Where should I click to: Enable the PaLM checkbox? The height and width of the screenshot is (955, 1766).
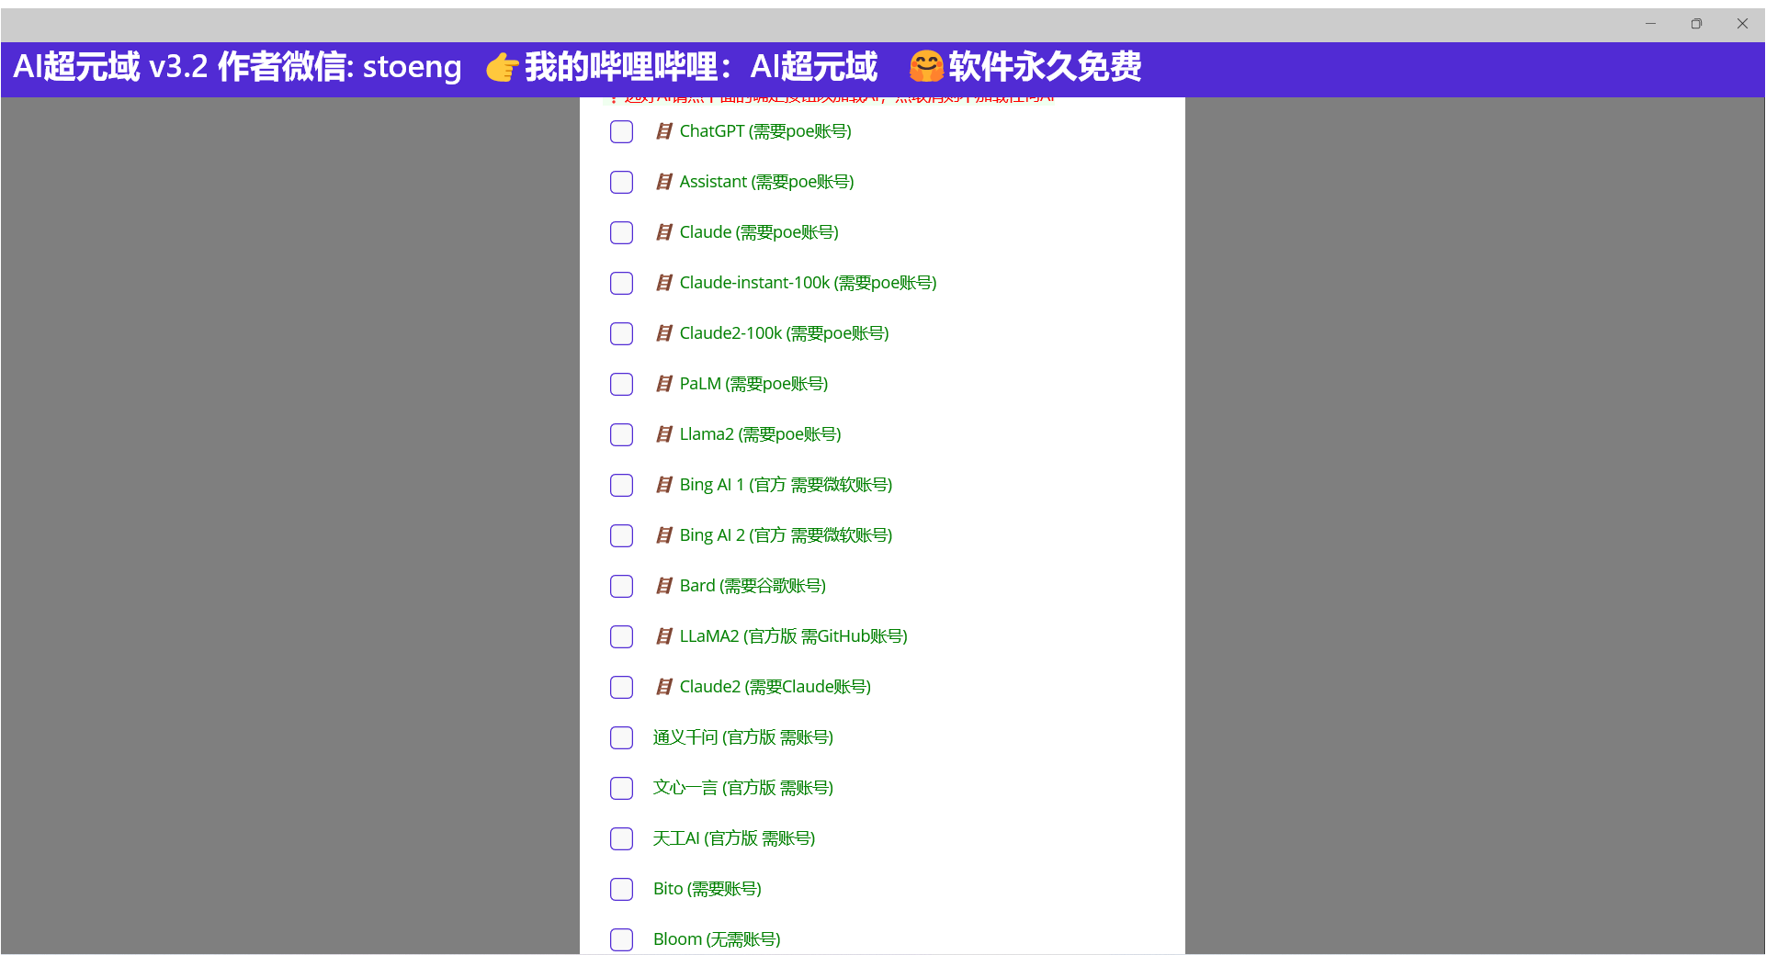point(622,384)
